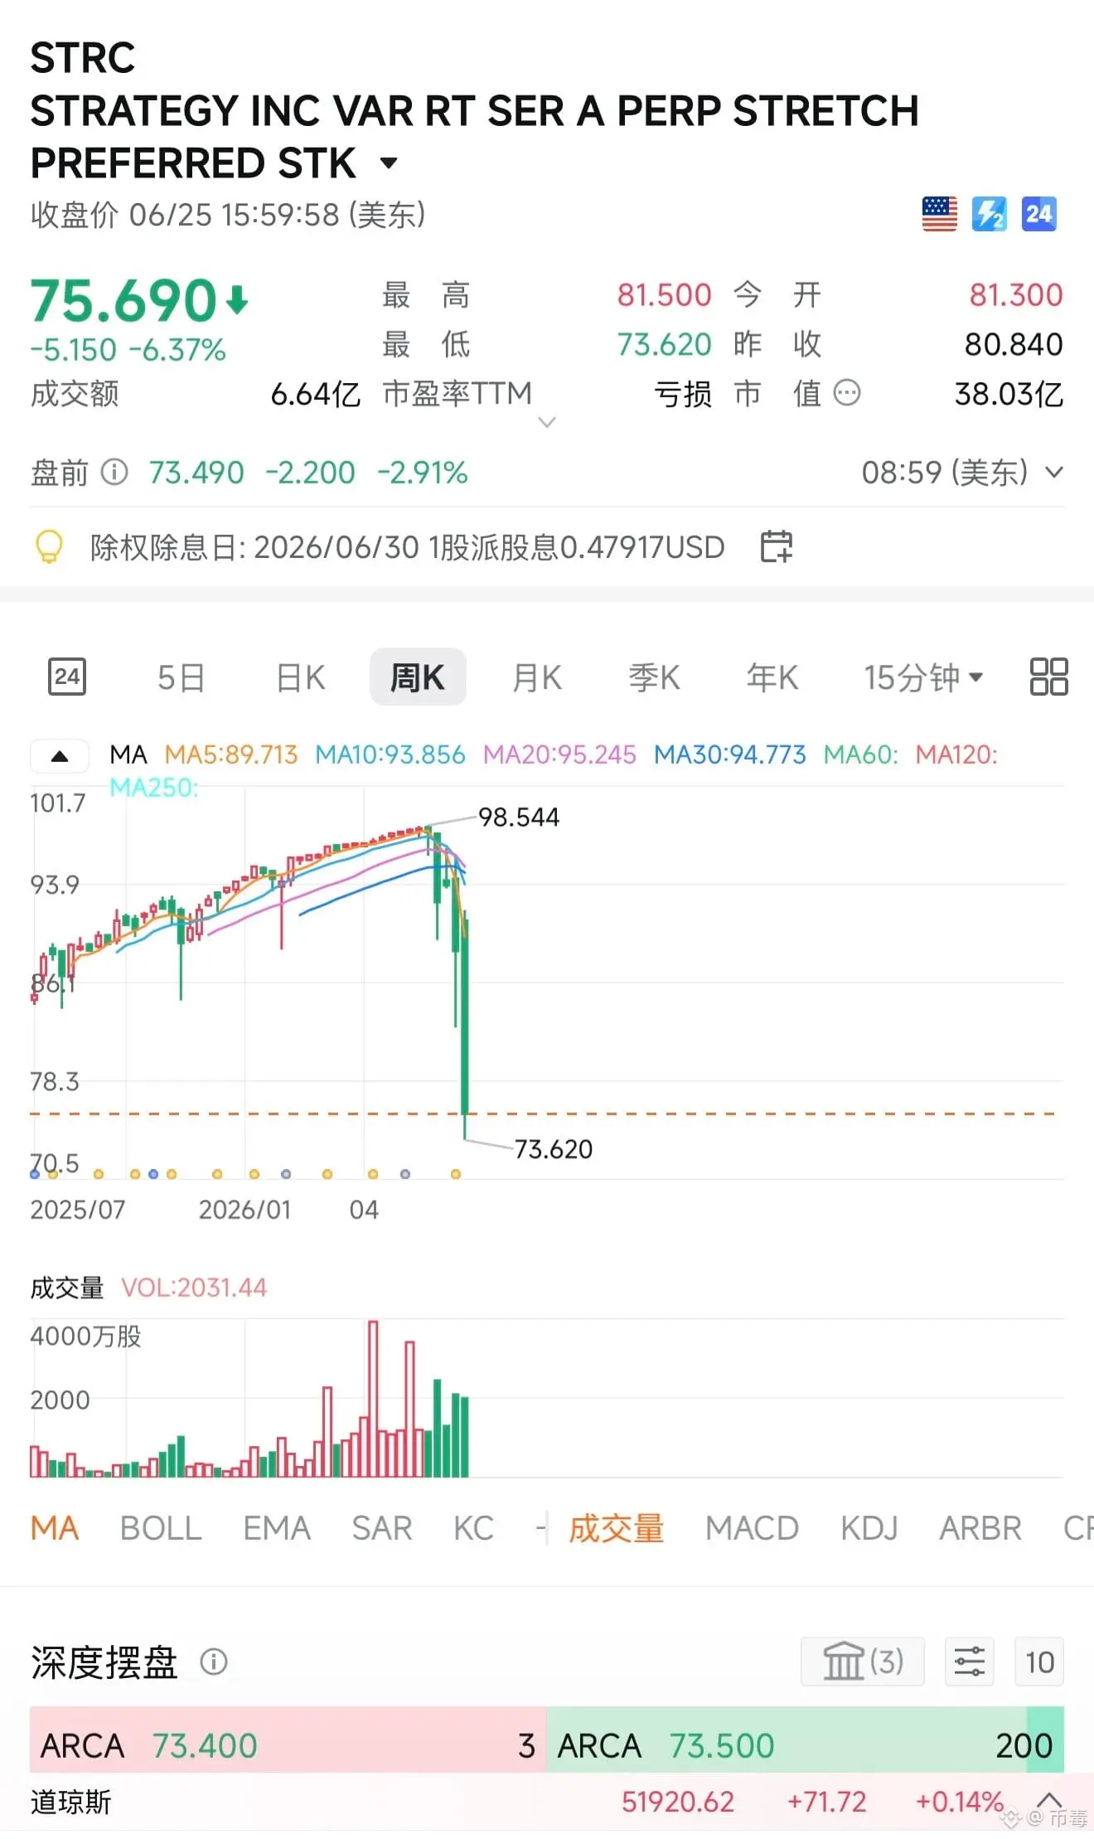
Task: Open the multi-chart grid layout icon
Action: 1048,677
